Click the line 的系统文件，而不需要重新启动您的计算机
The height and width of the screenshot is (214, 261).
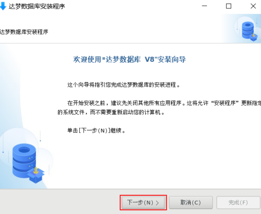click(x=111, y=112)
